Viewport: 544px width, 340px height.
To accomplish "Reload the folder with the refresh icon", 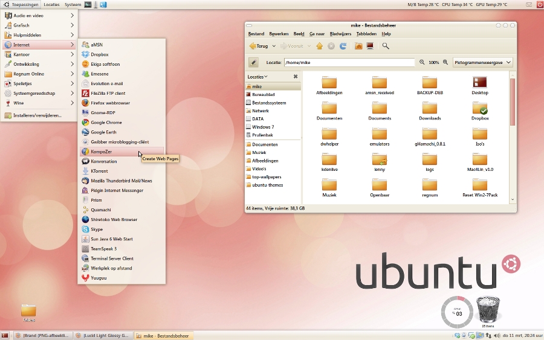I will [x=343, y=46].
